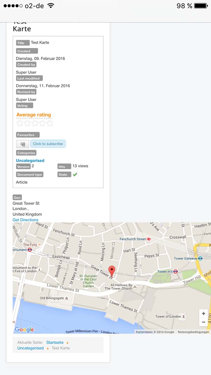Click the Google logo on map
The width and height of the screenshot is (211, 375).
pos(24,330)
